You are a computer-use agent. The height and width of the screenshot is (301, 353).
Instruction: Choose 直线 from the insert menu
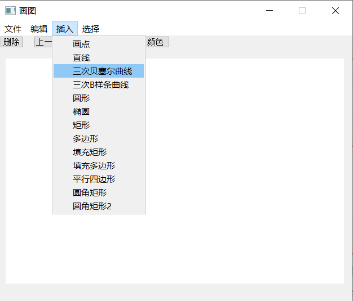99,58
